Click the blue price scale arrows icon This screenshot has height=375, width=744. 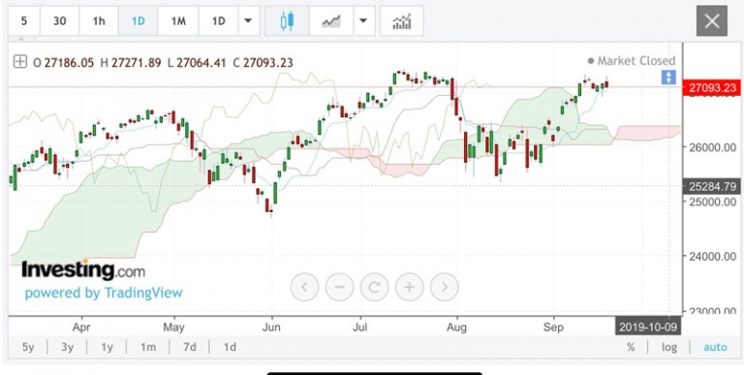point(668,78)
